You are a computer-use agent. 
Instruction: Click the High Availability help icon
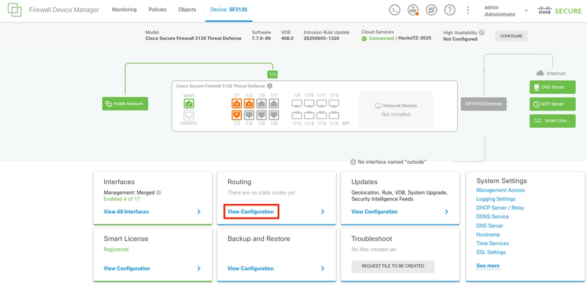tap(482, 32)
